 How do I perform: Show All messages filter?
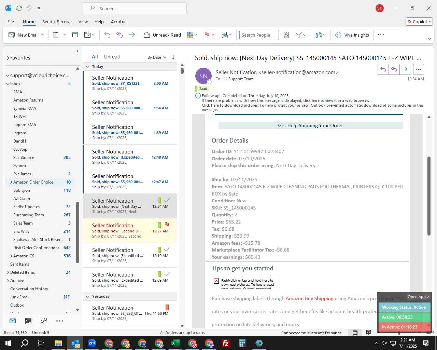click(x=95, y=57)
